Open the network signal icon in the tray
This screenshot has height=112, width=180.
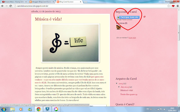158,109
